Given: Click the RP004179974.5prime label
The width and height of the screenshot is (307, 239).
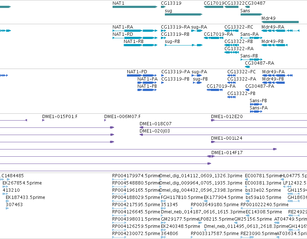Looking at the screenshot, I should (136, 176).
